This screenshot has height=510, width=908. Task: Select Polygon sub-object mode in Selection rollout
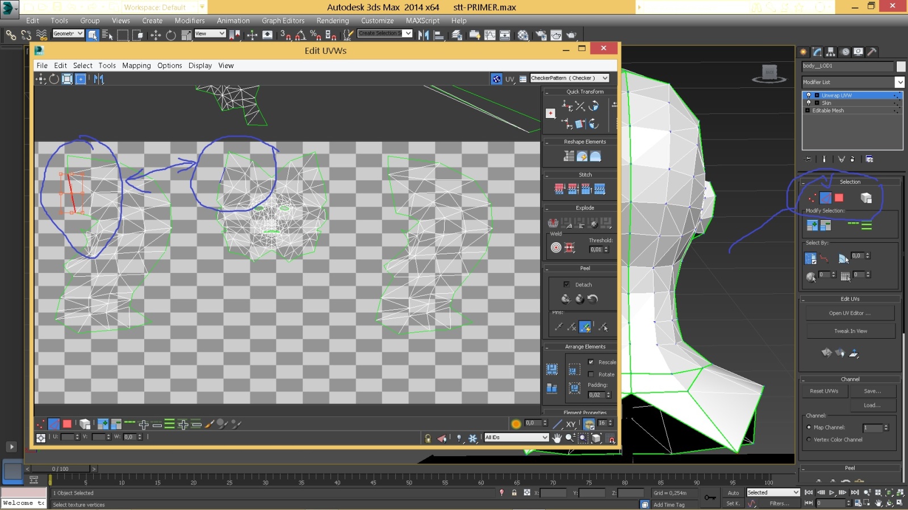tap(839, 198)
